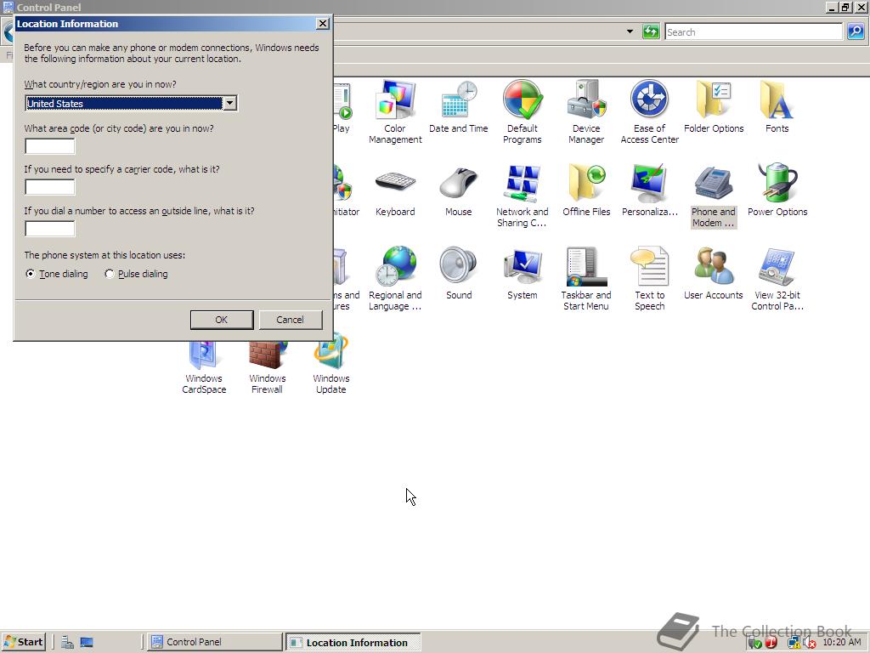Switch to Location Information taskbar button

(x=353, y=643)
